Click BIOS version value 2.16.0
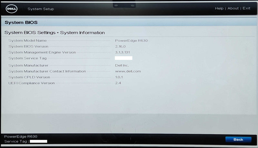 [x=120, y=47]
